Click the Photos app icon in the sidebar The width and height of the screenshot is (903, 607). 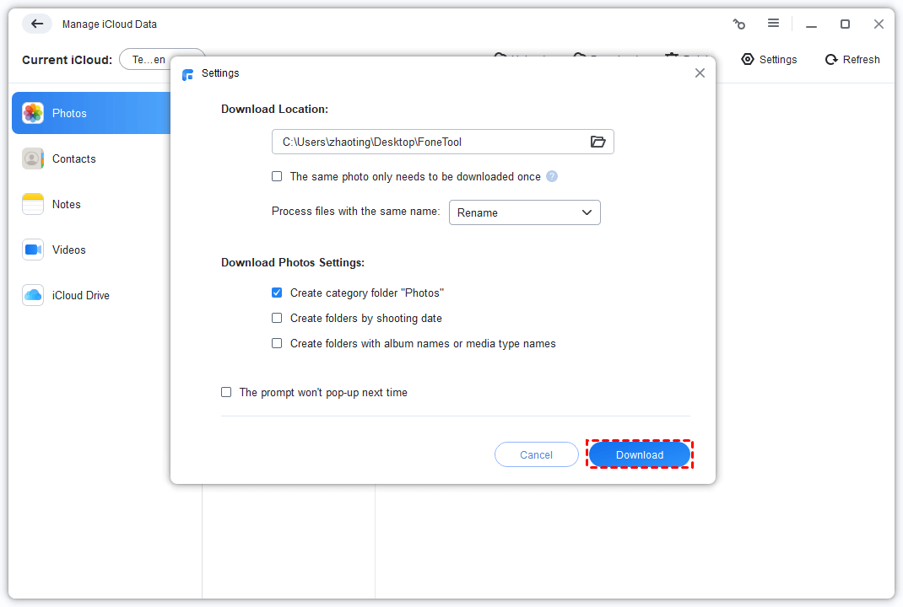(33, 113)
